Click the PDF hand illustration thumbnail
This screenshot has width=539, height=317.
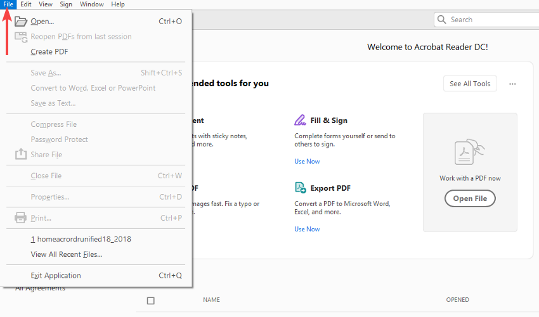tap(469, 152)
